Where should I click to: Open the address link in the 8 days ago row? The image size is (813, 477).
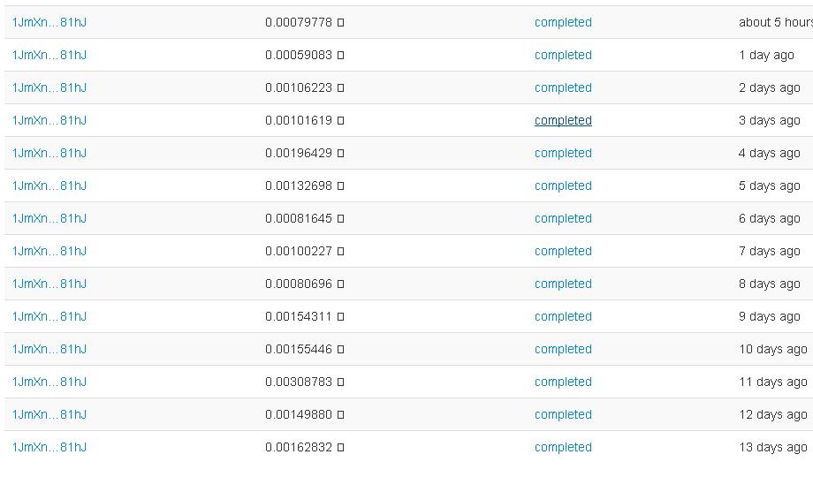[49, 284]
